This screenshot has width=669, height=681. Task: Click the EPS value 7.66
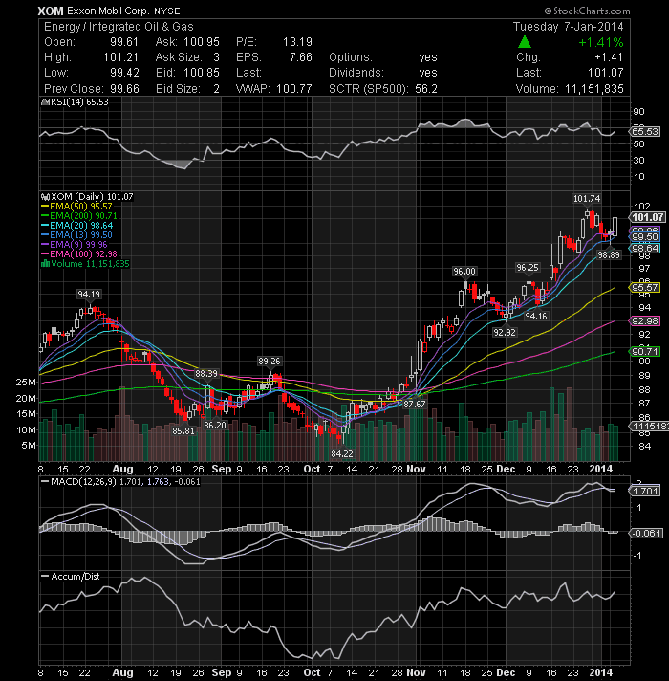[301, 57]
